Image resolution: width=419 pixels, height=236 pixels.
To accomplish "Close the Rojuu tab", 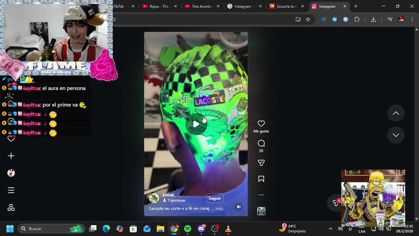I will point(176,6).
